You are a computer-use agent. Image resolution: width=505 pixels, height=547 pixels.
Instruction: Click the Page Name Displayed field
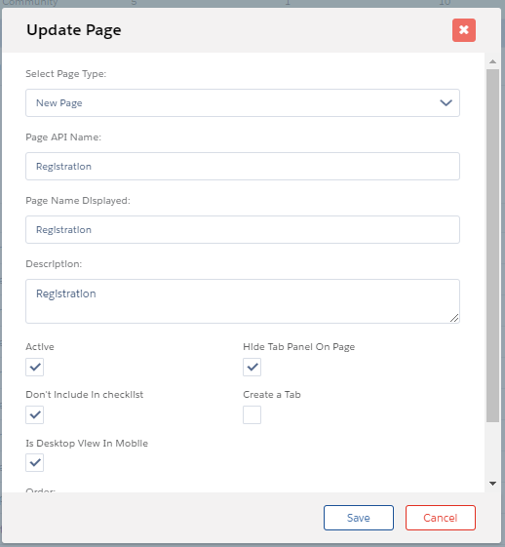(243, 229)
